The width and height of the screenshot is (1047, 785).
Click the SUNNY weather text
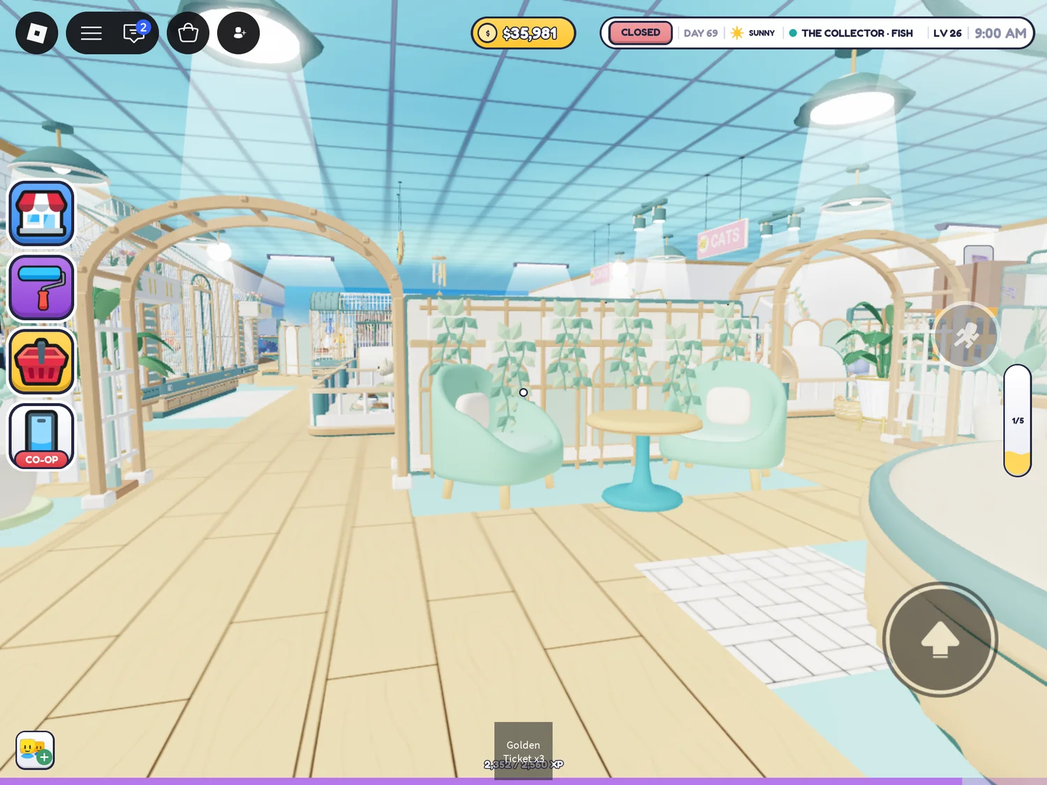click(x=762, y=33)
